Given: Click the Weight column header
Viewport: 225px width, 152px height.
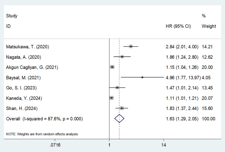Looking at the screenshot, I should 209,26.
